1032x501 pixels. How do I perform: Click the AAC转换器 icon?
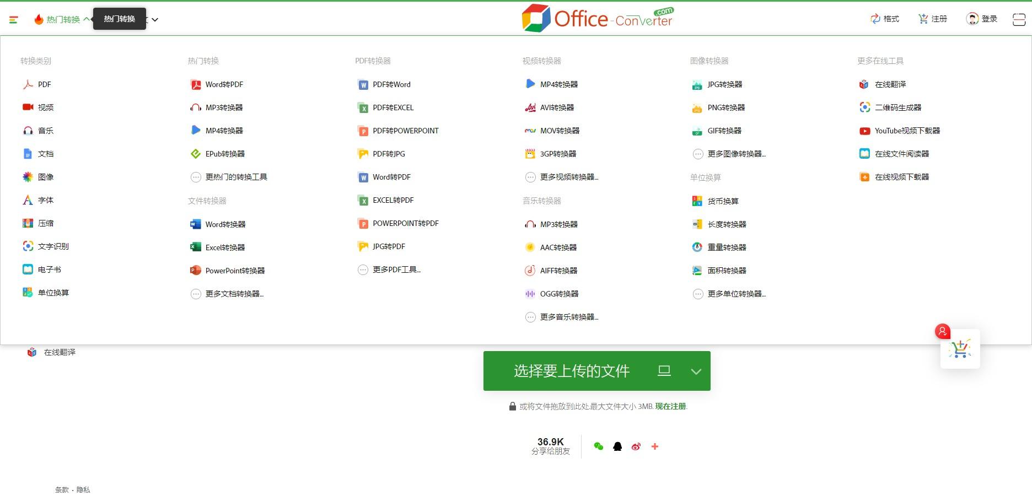pos(530,247)
